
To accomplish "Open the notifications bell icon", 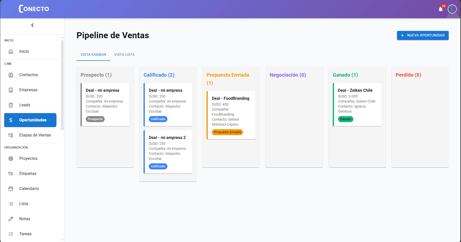I will coord(440,9).
